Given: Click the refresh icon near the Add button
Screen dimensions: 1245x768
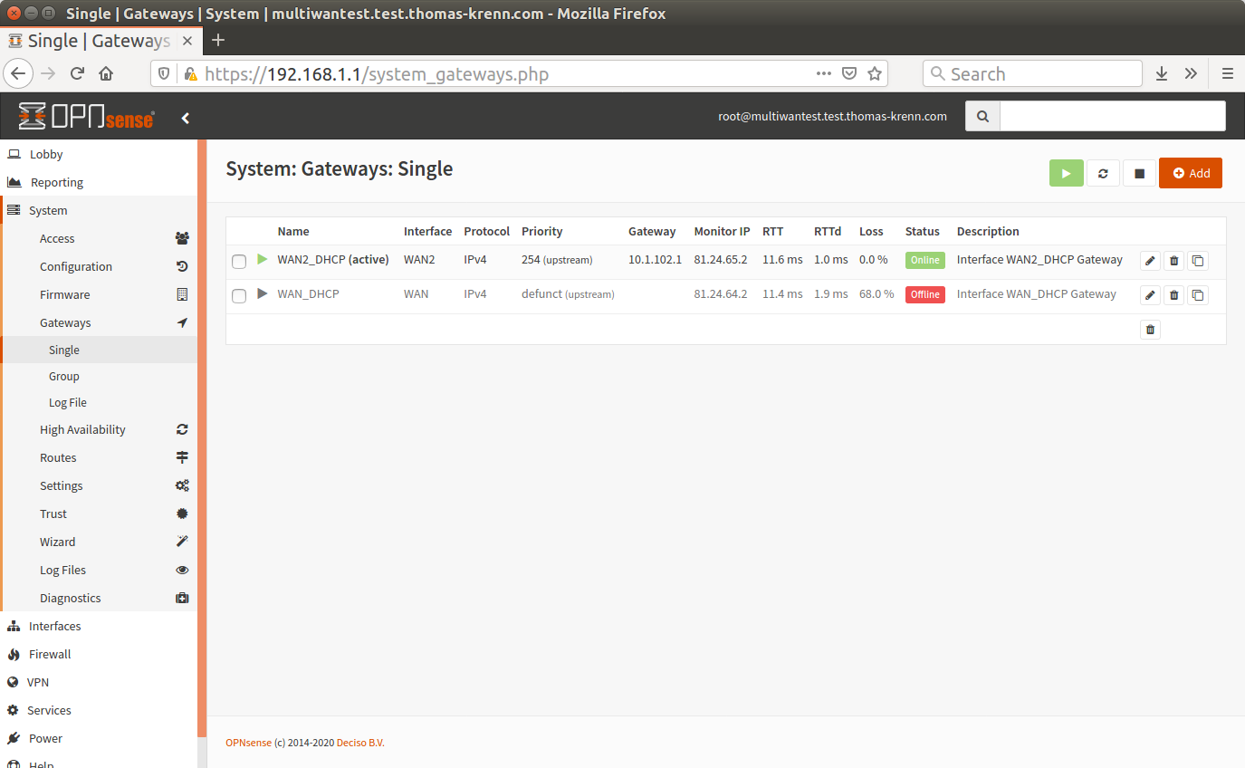Looking at the screenshot, I should (x=1103, y=172).
